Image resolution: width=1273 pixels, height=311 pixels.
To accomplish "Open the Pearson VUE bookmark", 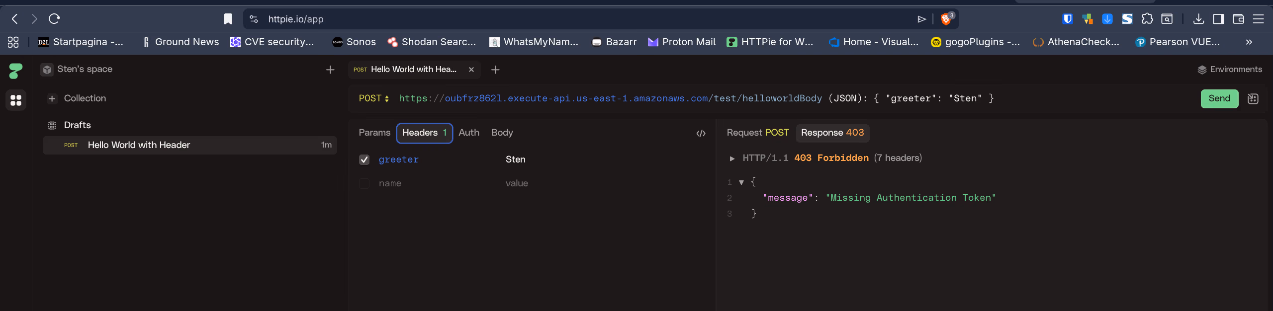I will coord(1178,42).
